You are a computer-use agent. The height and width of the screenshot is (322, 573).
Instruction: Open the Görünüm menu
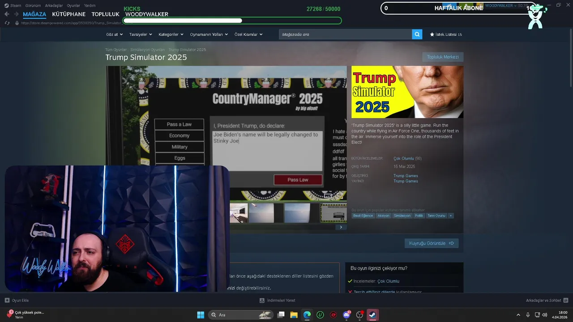coord(33,5)
